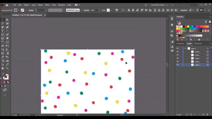Viewport: 212px width, 119px height.
Task: Open the Edit Toolbar three-dots button
Action: 5,95
